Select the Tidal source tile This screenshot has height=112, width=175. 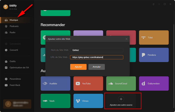pos(154,38)
